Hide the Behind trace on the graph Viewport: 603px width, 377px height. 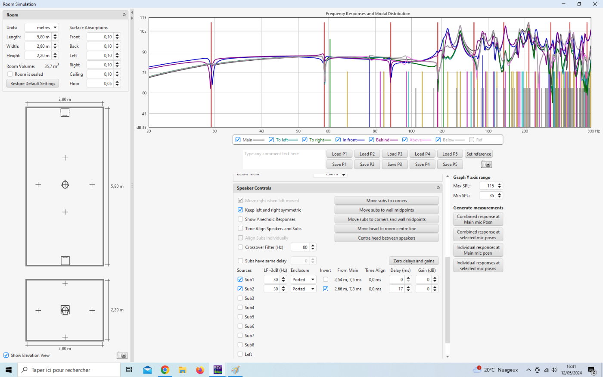pyautogui.click(x=371, y=140)
